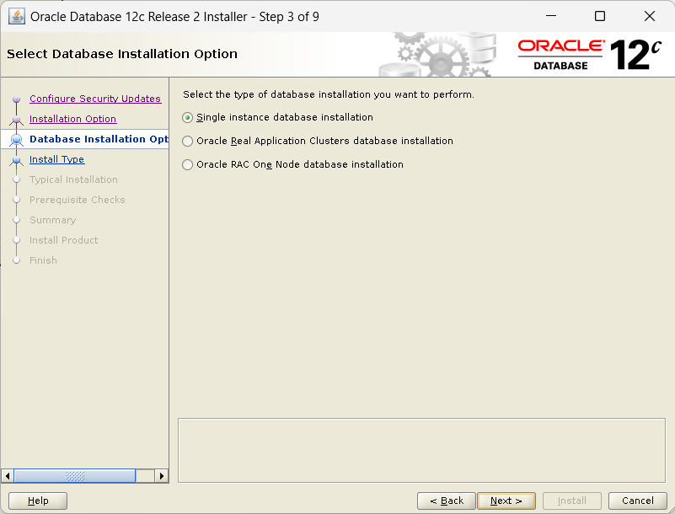Click left arrow of sidebar horizontal scrollbar

(8, 476)
